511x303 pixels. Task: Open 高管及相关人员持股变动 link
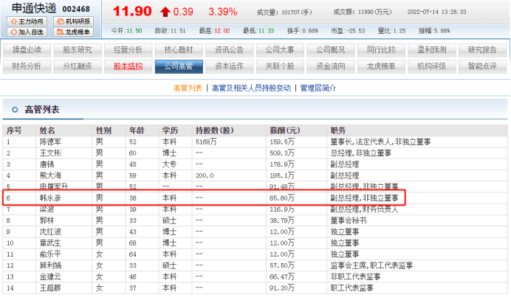click(251, 88)
